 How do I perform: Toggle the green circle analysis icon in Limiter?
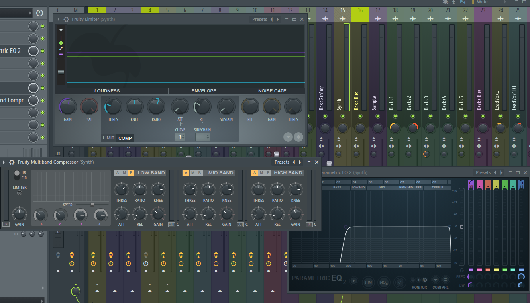click(61, 43)
